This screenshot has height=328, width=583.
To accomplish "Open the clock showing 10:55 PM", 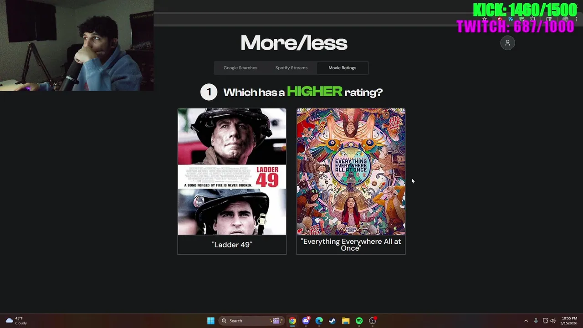I will pos(569,321).
